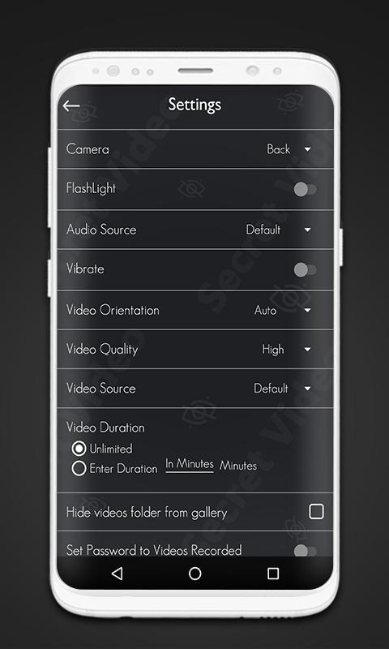
Task: Click the Audio Source label
Action: (x=101, y=230)
